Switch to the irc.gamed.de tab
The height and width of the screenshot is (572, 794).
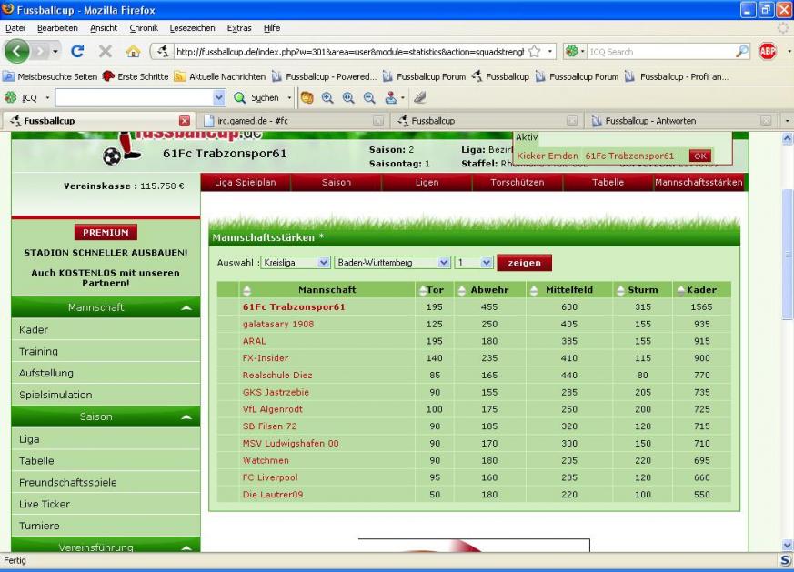(x=293, y=120)
